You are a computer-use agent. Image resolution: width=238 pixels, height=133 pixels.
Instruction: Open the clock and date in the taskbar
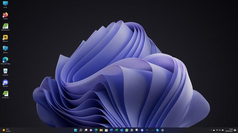pyautogui.click(x=229, y=130)
